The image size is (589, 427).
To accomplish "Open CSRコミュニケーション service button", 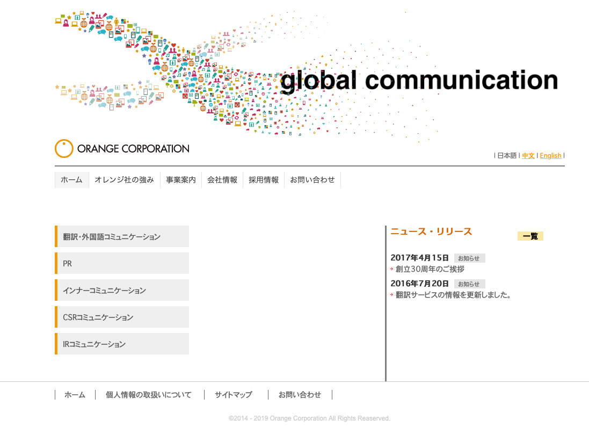I will click(x=122, y=317).
